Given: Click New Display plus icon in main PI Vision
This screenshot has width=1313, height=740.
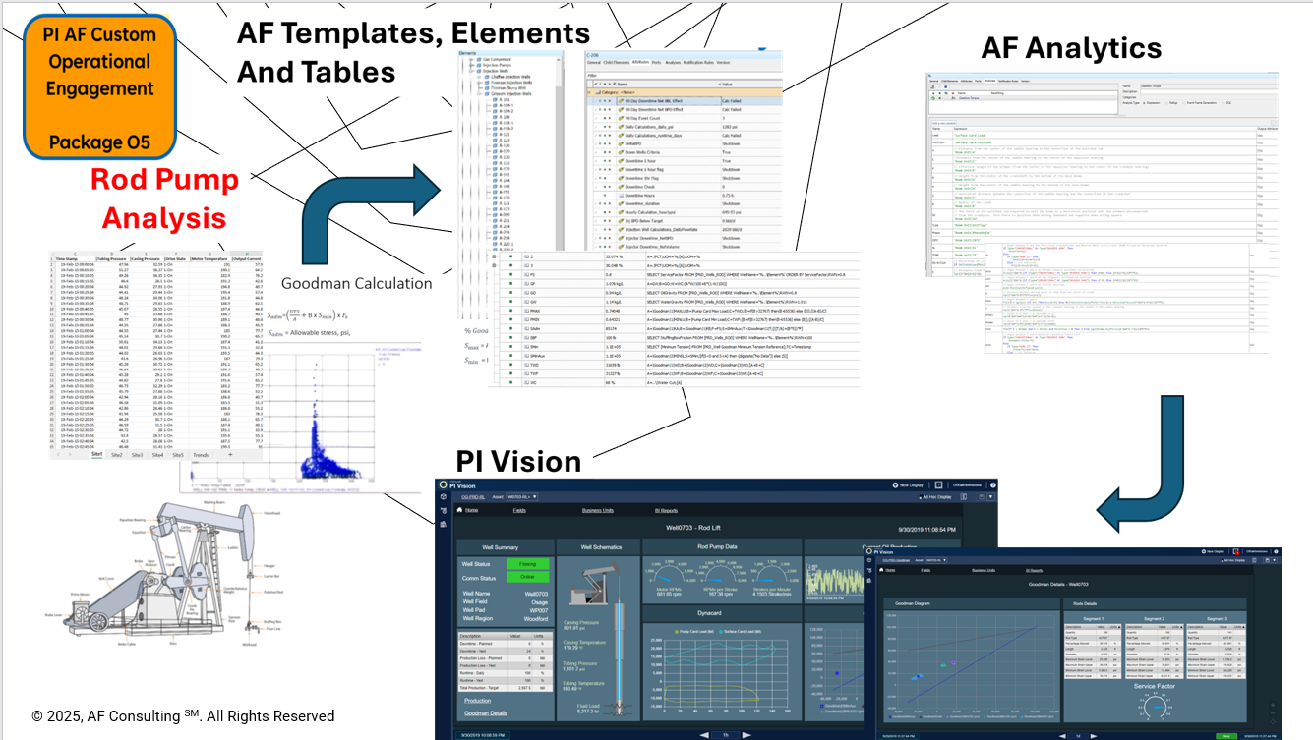Looking at the screenshot, I should (895, 484).
